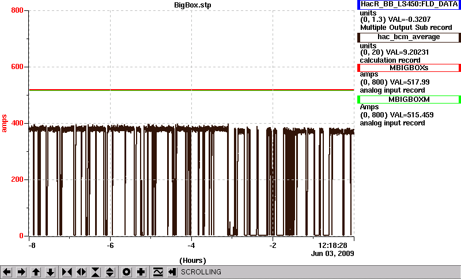Screen dimensions: 461x279
Task: Select the MBIGBOXM curve legend
Action: point(409,100)
